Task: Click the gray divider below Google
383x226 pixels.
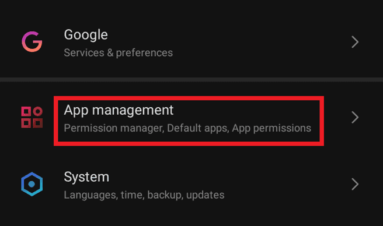Action: click(191, 79)
